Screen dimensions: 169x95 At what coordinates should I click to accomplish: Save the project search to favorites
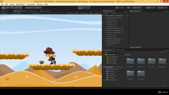167,52
